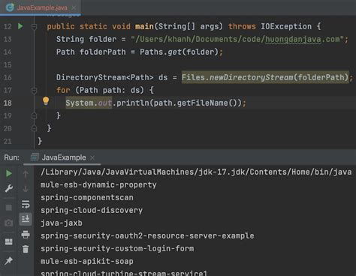Click fold end marker at line 20
This screenshot has height=276, width=356.
(x=34, y=128)
